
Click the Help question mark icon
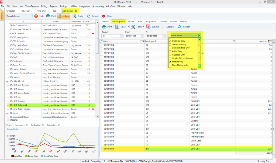coord(36,16)
